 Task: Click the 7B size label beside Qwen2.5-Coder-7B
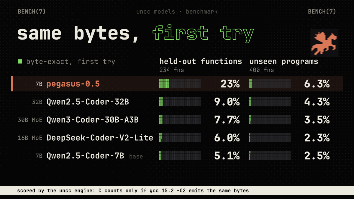(39, 156)
